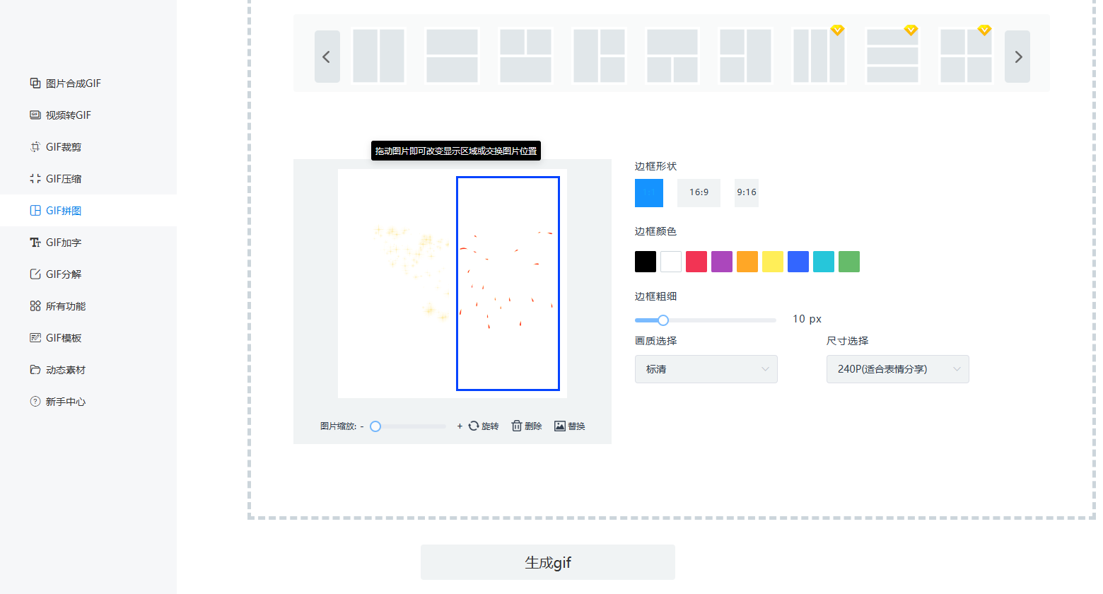
Task: Rotate the selected image (旋转)
Action: [484, 426]
